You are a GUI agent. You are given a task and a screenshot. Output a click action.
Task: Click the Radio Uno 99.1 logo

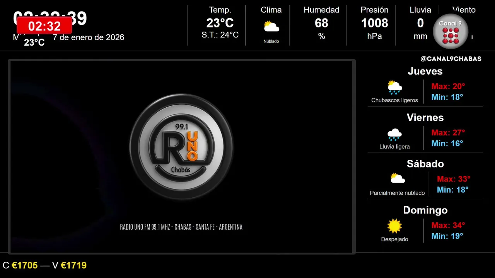181,147
